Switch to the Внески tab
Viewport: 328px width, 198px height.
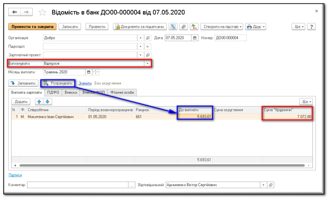pos(71,92)
